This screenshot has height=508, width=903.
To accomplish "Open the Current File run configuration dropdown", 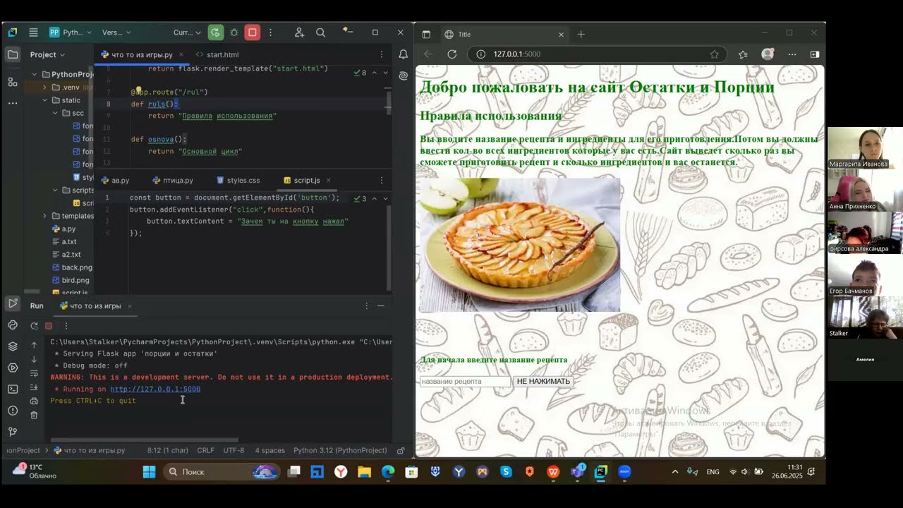I will [x=187, y=32].
